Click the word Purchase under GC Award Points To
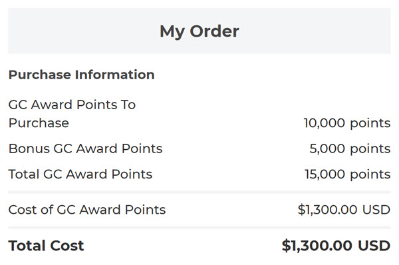The height and width of the screenshot is (265, 399). tap(39, 123)
